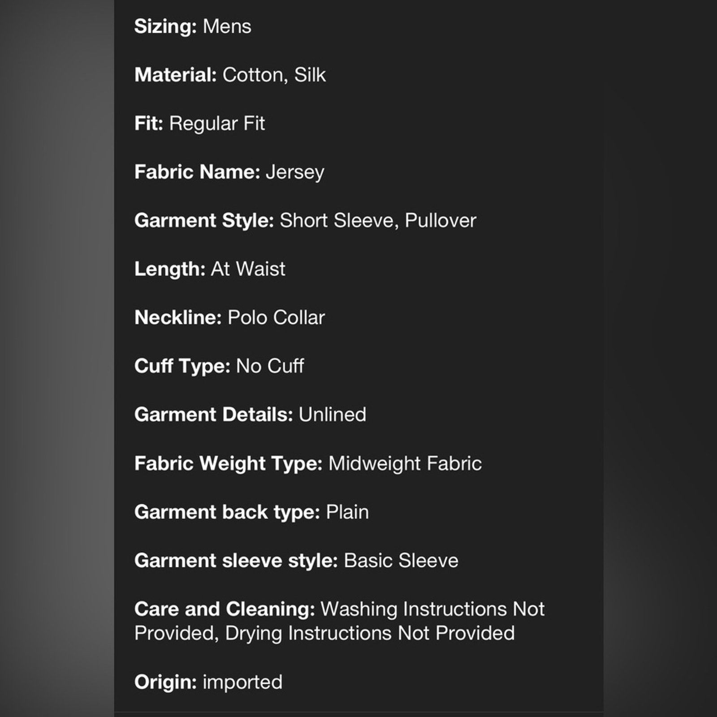Click the word Jersey
717x717 pixels.
point(295,173)
